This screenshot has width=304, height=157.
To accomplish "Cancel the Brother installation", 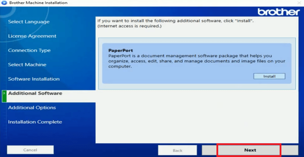I will pos(30,150).
